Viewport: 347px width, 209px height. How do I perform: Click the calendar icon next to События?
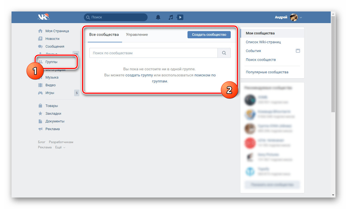click(x=298, y=51)
